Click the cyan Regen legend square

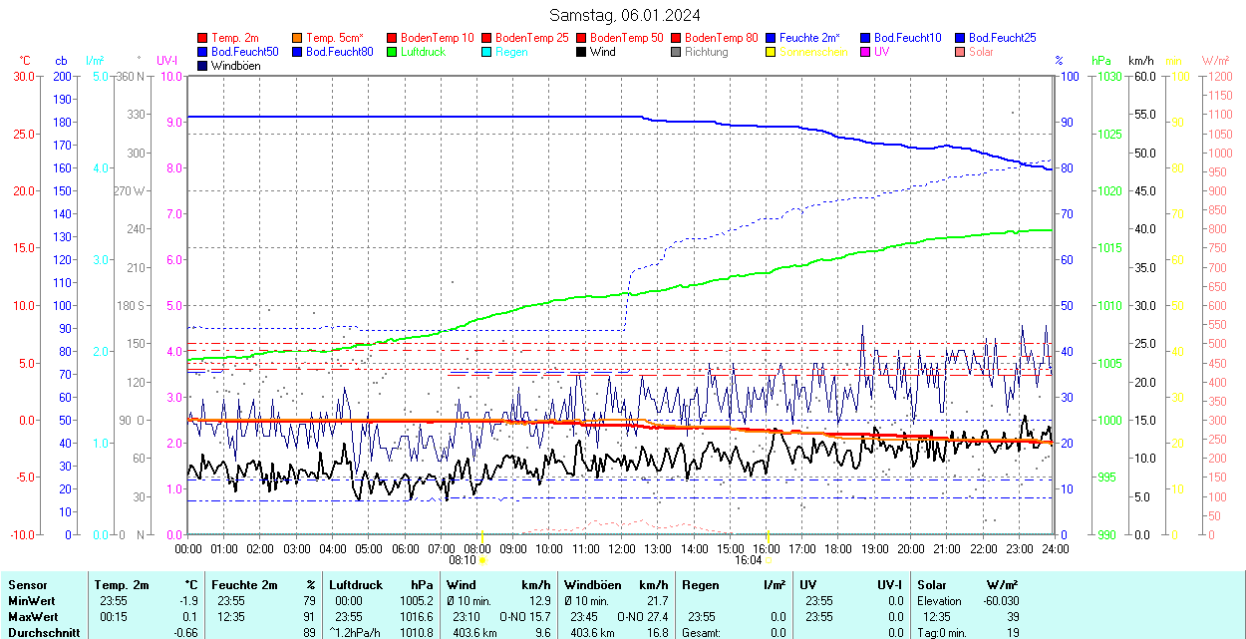point(486,52)
